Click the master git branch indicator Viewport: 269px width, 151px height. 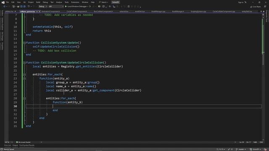(241, 149)
